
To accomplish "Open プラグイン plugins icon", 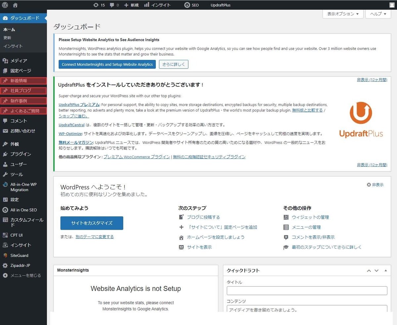I will tap(5, 154).
